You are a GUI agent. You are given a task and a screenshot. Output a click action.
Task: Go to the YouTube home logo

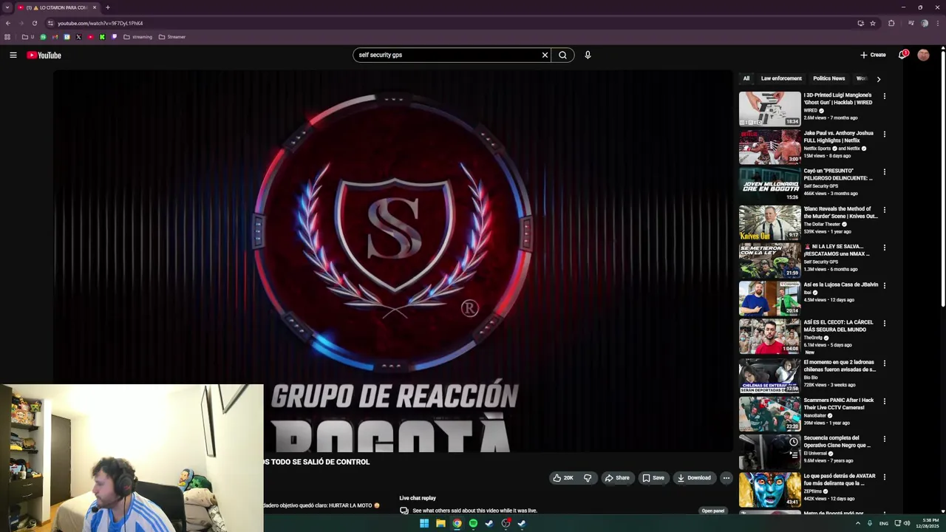44,55
